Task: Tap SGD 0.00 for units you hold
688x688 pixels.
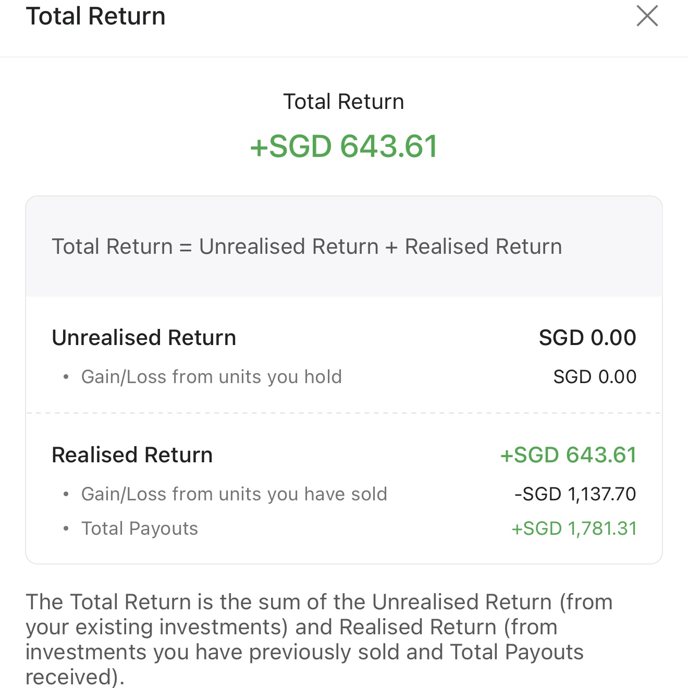Action: (x=595, y=377)
